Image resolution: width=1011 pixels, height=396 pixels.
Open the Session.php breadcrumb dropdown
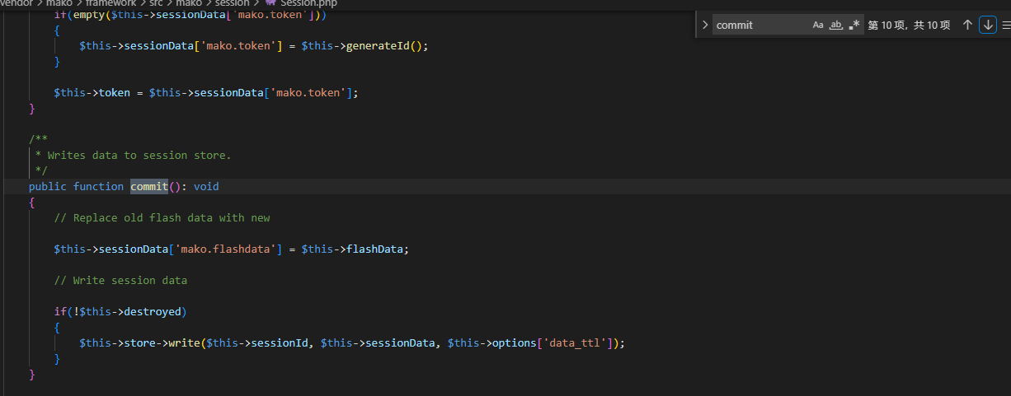tap(308, 3)
